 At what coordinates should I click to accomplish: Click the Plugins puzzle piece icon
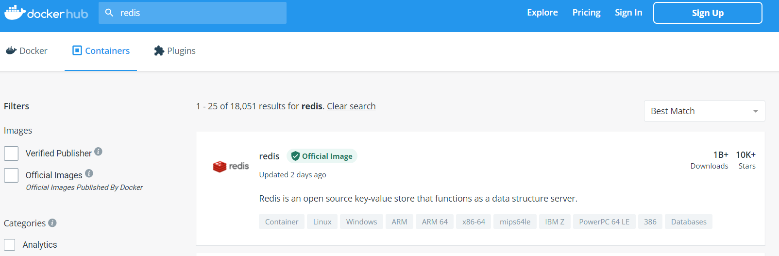[159, 51]
